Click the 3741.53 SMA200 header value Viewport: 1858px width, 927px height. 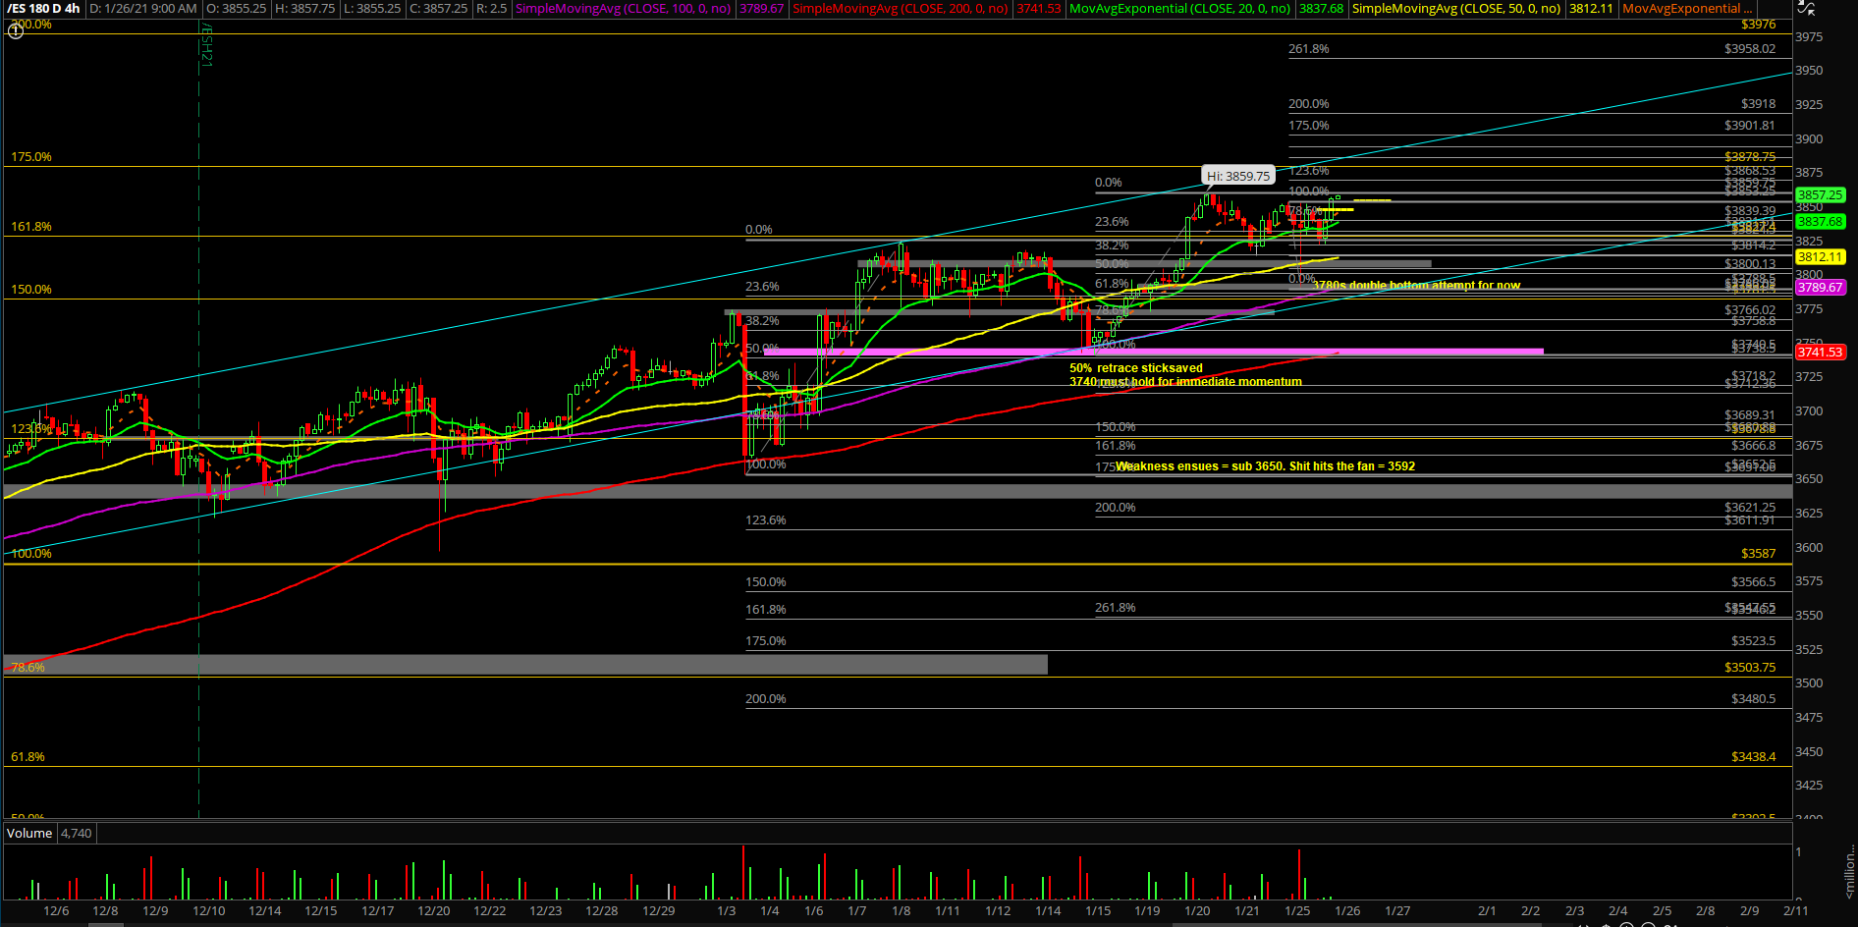point(1038,8)
